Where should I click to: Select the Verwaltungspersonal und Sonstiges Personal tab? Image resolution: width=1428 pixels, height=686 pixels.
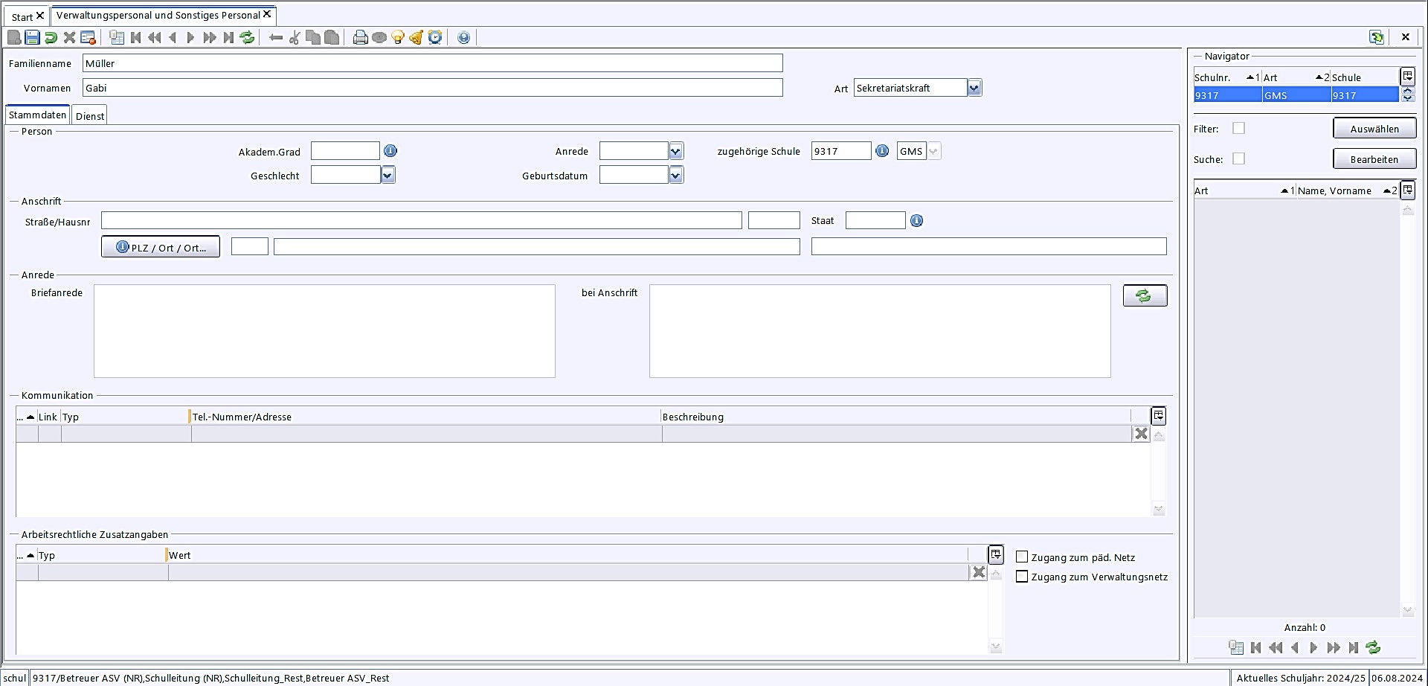[x=158, y=15]
